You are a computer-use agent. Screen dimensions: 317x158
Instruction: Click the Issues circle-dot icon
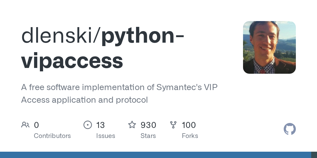87,125
